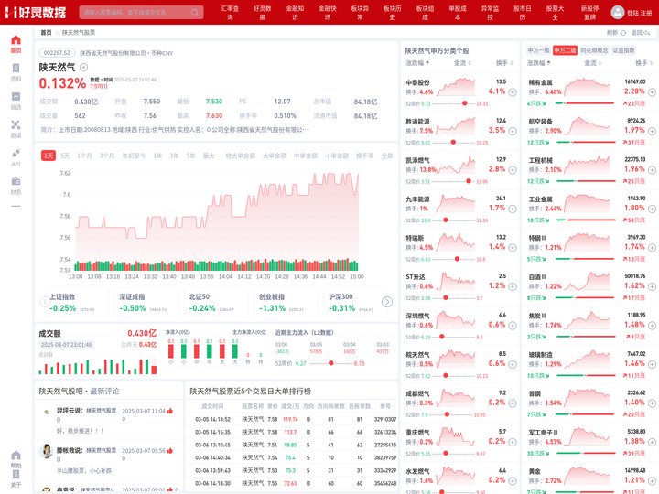Open the 资料 icon in left sidebar
The width and height of the screenshot is (659, 494).
coord(16,69)
